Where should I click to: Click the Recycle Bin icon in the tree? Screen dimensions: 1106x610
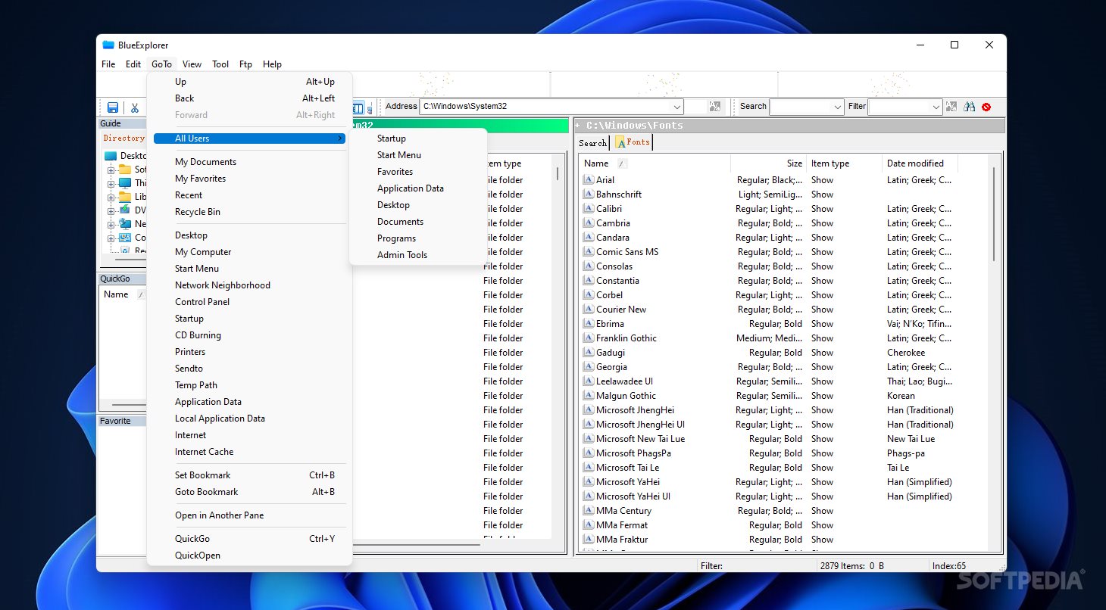125,250
